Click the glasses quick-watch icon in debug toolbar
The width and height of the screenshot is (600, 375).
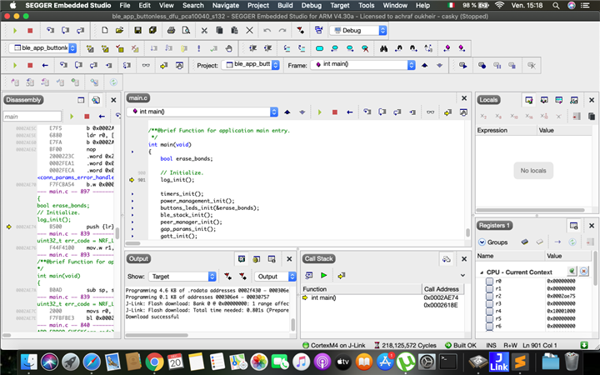(x=146, y=66)
